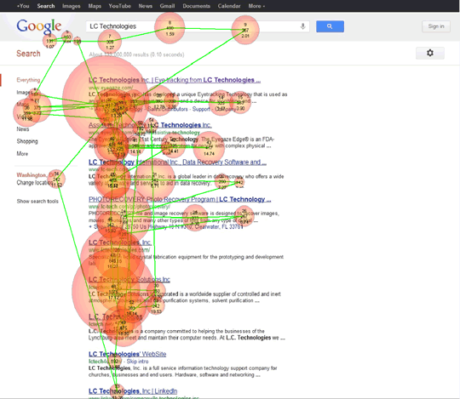Open LC Technology International Data Recovery result
This screenshot has width=460, height=399.
177,162
